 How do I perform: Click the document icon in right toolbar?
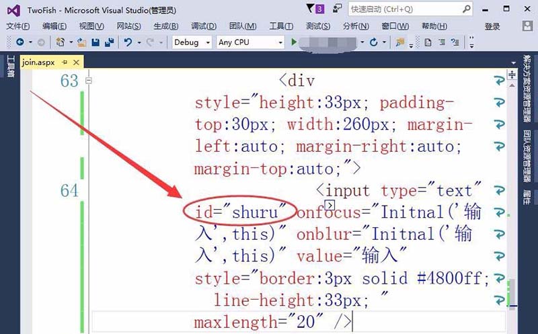[x=428, y=42]
